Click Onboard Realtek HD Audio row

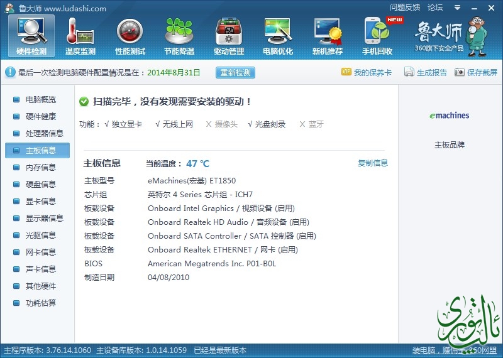pos(228,222)
